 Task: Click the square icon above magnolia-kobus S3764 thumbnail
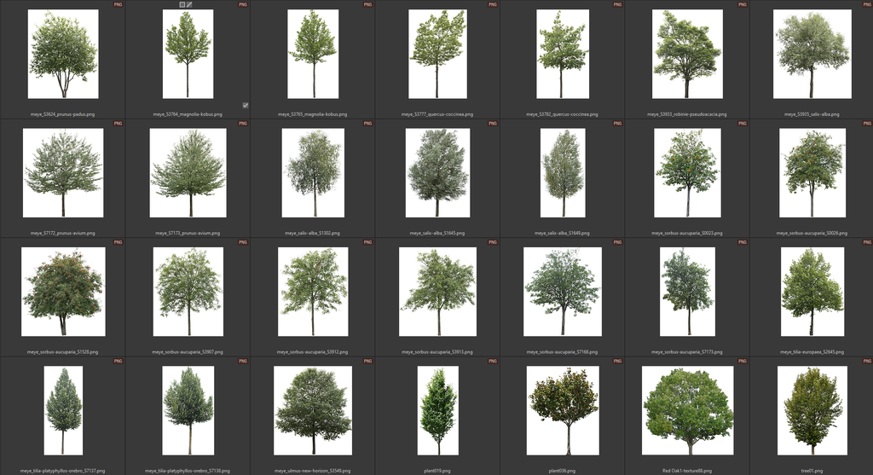pyautogui.click(x=182, y=4)
